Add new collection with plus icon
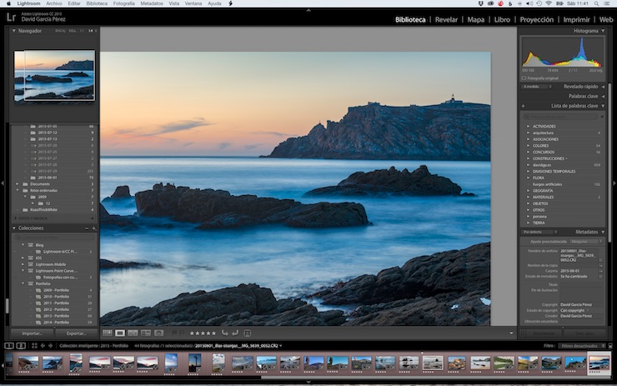Screen dimensions: 617x386 pyautogui.click(x=93, y=228)
